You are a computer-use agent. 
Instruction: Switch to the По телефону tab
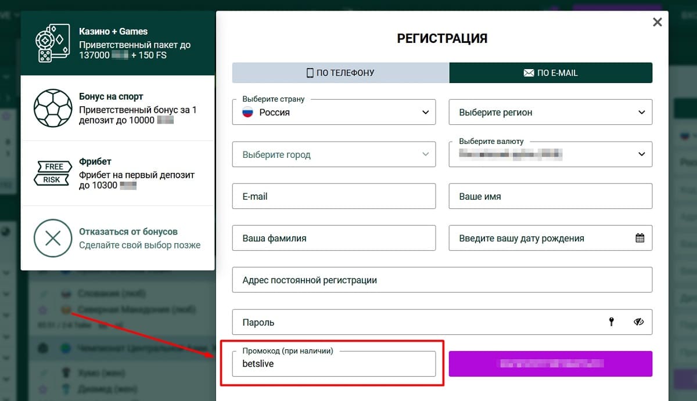(340, 73)
